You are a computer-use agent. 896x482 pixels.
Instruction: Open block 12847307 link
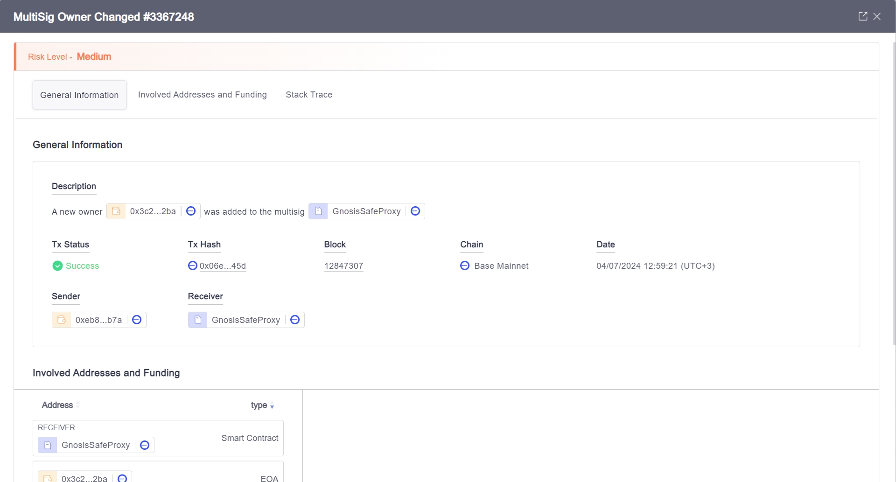pos(343,266)
